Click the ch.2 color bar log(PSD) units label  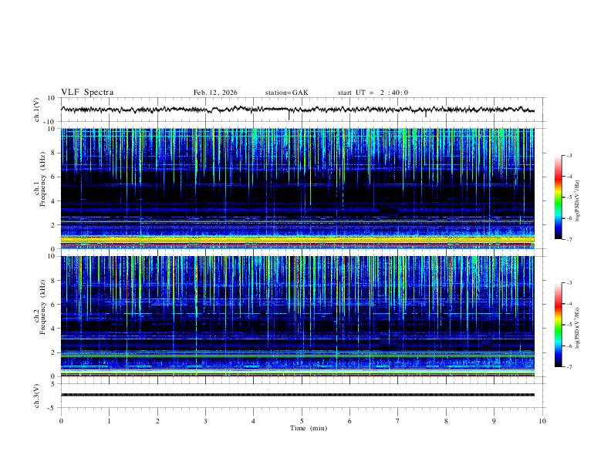(x=577, y=328)
